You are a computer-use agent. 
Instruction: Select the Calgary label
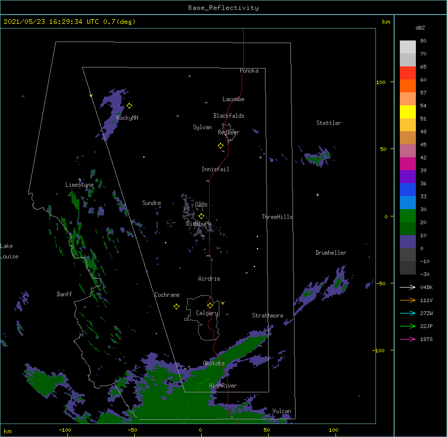click(x=207, y=313)
